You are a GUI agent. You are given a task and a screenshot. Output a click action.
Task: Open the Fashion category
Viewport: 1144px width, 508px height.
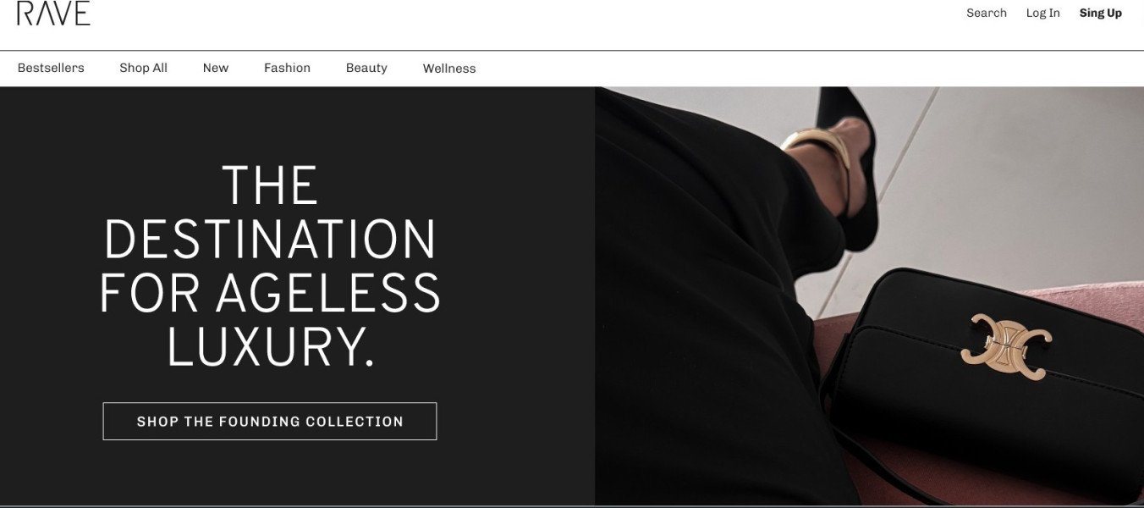click(287, 68)
